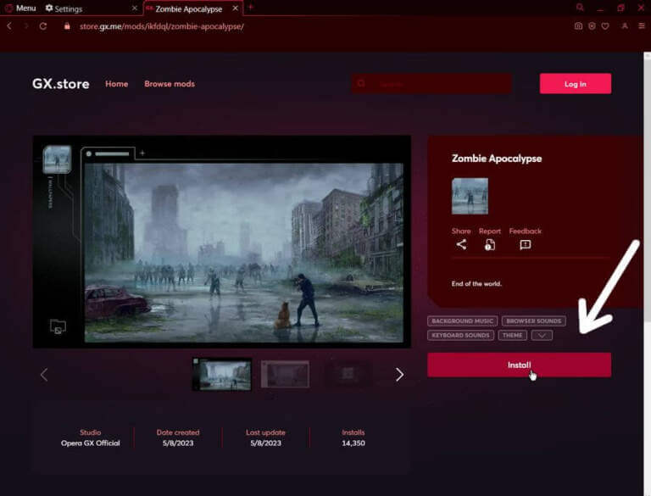
Task: Click the Share icon
Action: pos(461,244)
